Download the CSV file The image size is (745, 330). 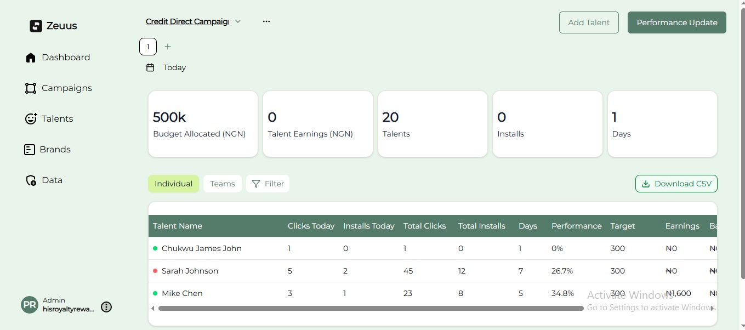(676, 184)
